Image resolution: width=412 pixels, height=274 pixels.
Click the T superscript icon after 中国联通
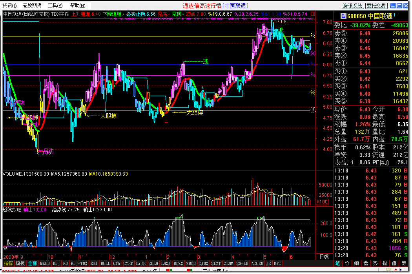pyautogui.click(x=394, y=15)
